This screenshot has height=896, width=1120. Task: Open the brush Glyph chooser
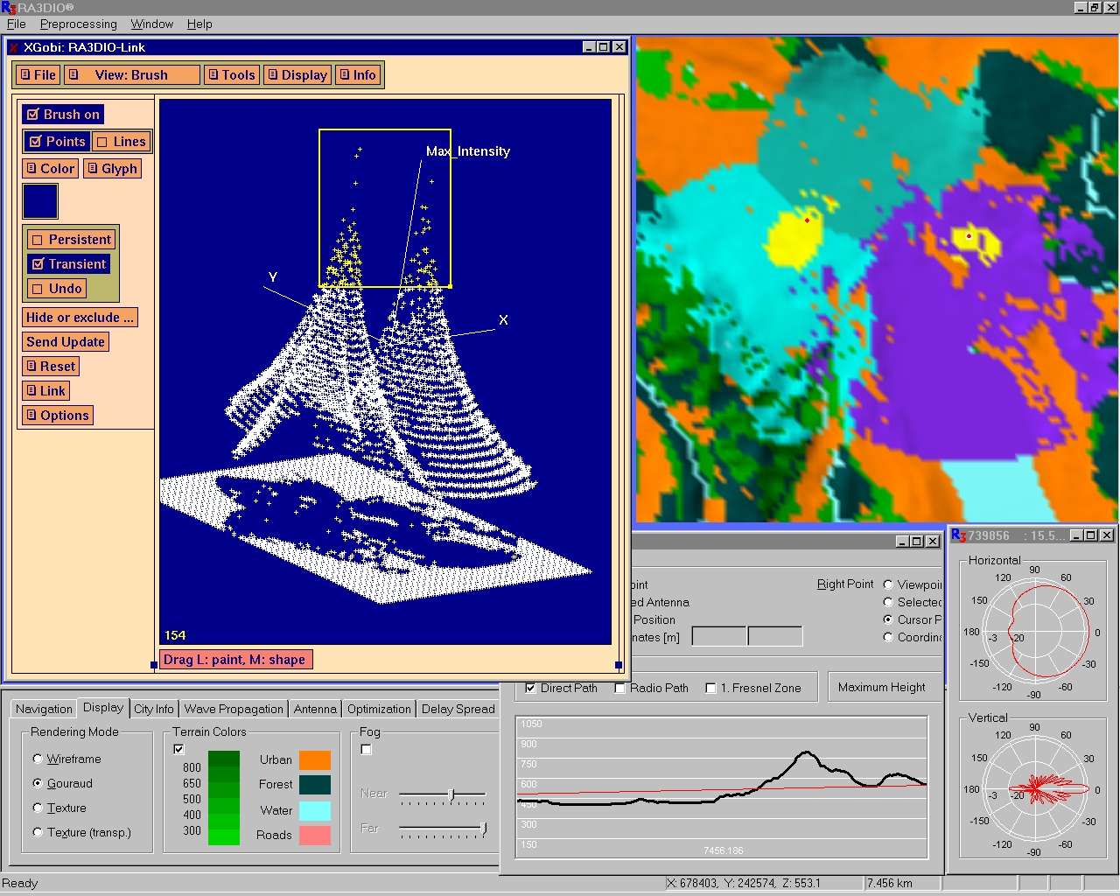(112, 169)
